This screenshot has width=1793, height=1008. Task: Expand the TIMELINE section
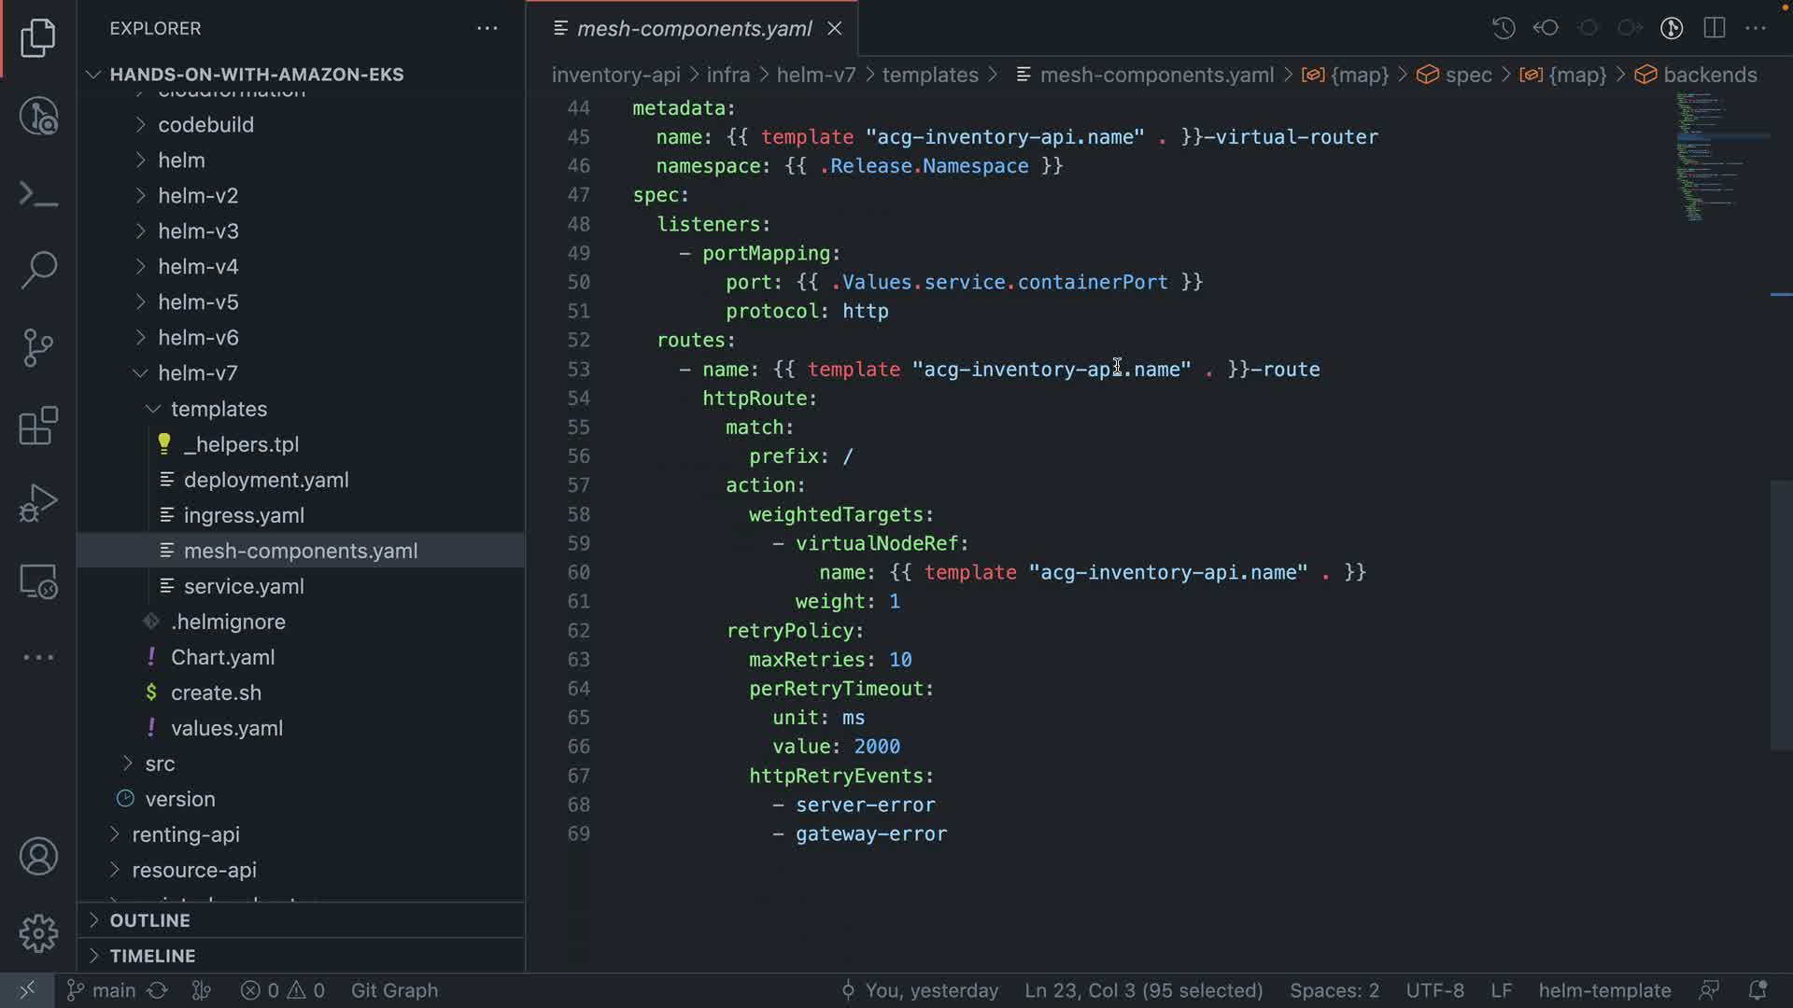152,956
